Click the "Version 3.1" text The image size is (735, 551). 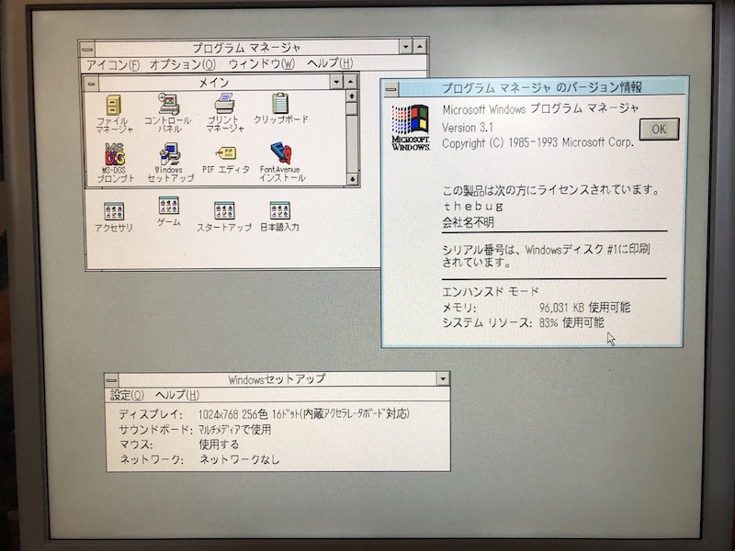(468, 128)
